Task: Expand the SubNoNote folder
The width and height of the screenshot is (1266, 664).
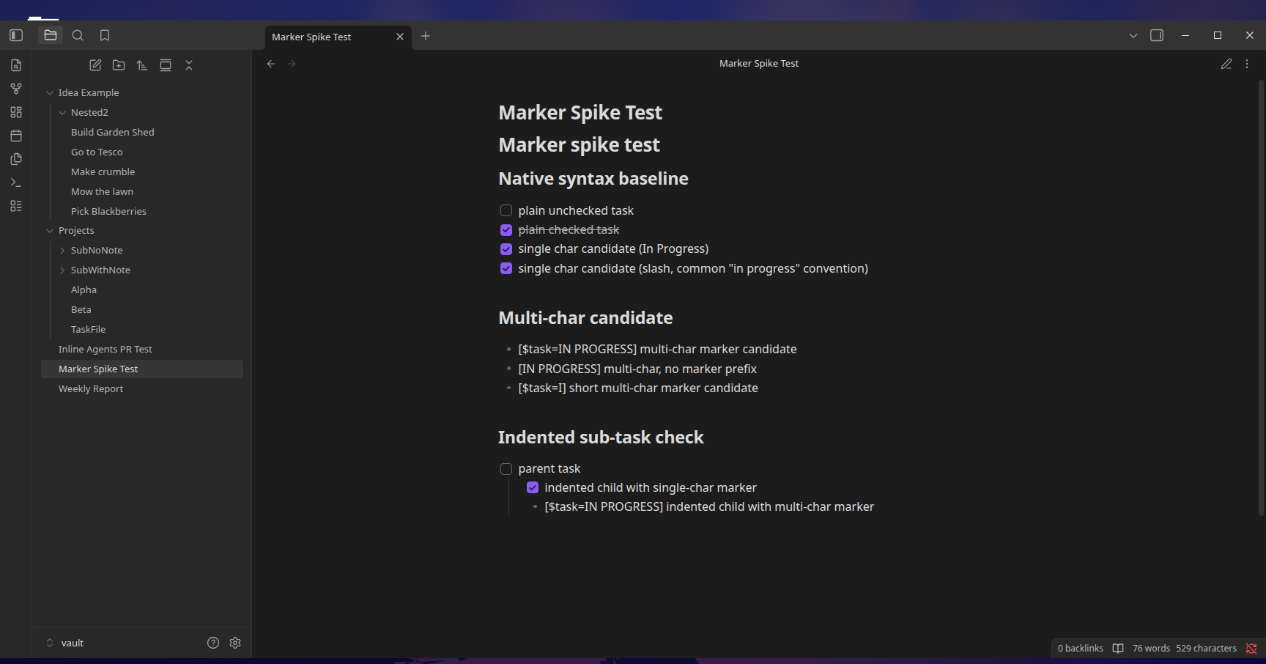Action: click(62, 251)
